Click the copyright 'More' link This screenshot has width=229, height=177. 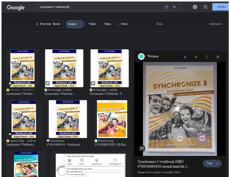(x=177, y=172)
